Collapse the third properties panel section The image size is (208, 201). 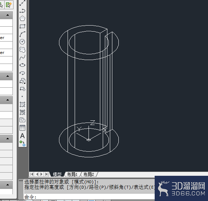click(7, 100)
